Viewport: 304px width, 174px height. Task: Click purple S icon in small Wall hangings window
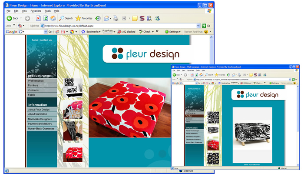[255, 75]
